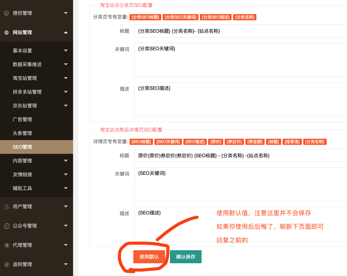Open the 头条管理 menu item

tap(22, 133)
